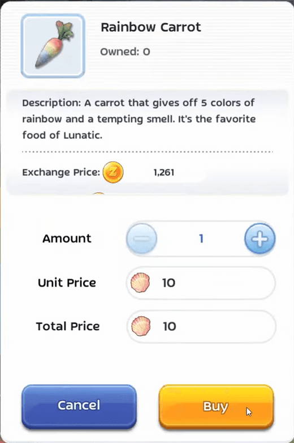Click the shell icon in Total Price

click(141, 326)
